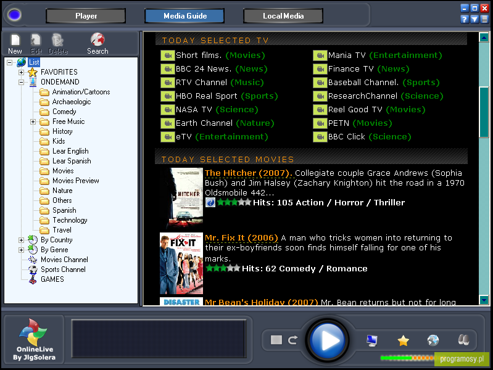
Task: Click the gold star favorites icon in player bar
Action: tap(403, 340)
